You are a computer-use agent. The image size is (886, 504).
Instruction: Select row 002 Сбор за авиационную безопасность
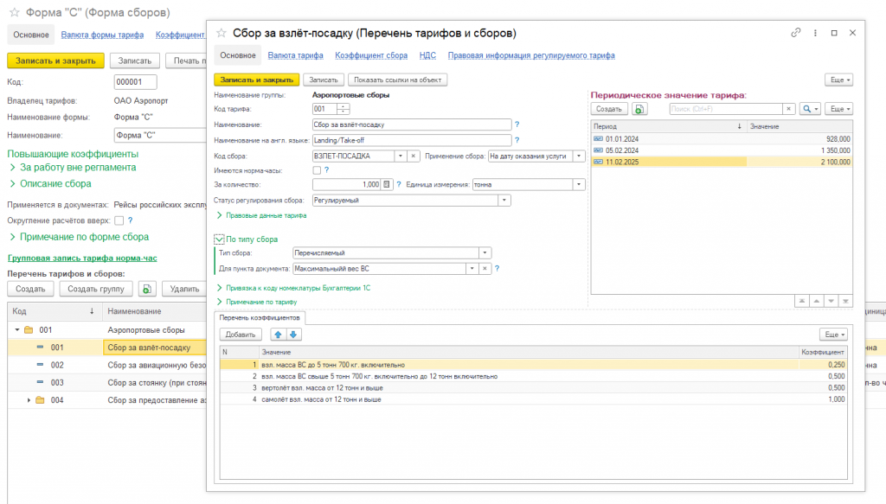coord(107,365)
